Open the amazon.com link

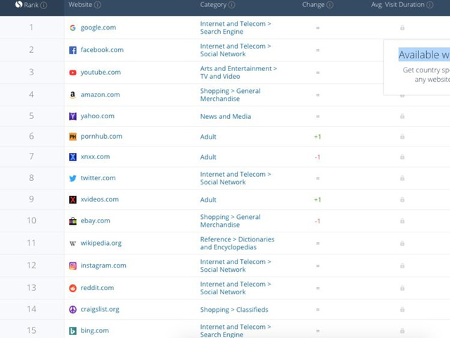(x=100, y=95)
